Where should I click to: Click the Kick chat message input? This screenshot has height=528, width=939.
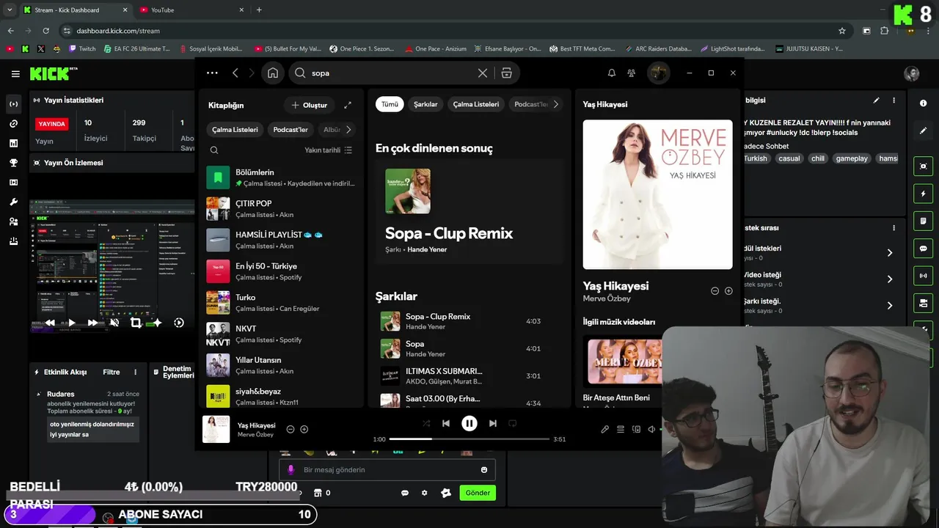pos(387,470)
